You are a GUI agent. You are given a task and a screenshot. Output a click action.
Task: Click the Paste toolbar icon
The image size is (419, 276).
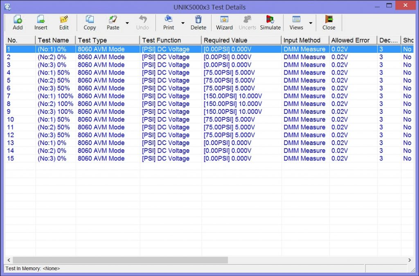pos(113,22)
